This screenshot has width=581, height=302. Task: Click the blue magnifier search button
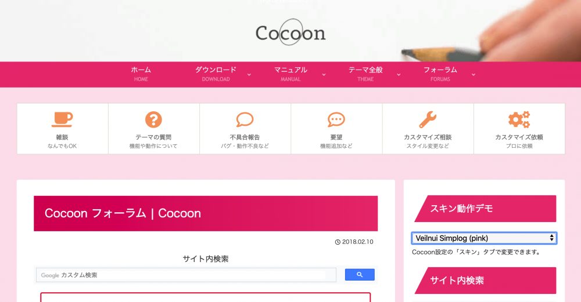360,275
